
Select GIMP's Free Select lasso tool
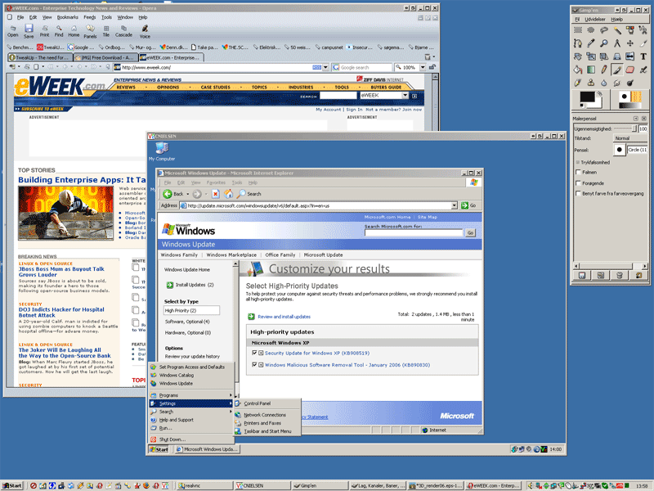pos(604,30)
